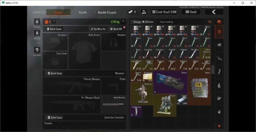This screenshot has width=256, height=132.
Task: Select the highlighted orange box category icon
Action: 219,32
